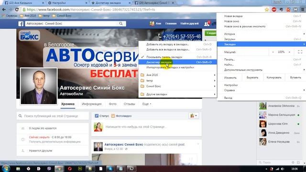Open the Skype icon in the taskbar
Screen dimensions: 306x172
point(110,169)
